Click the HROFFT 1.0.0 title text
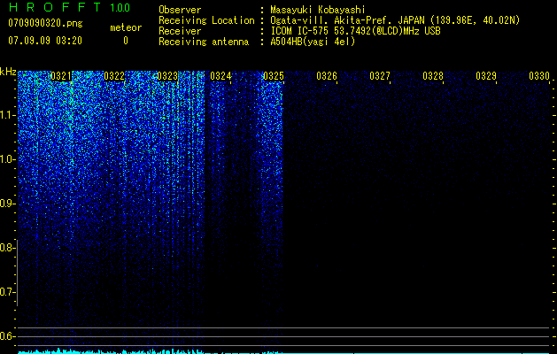This screenshot has width=557, height=354. (x=69, y=7)
